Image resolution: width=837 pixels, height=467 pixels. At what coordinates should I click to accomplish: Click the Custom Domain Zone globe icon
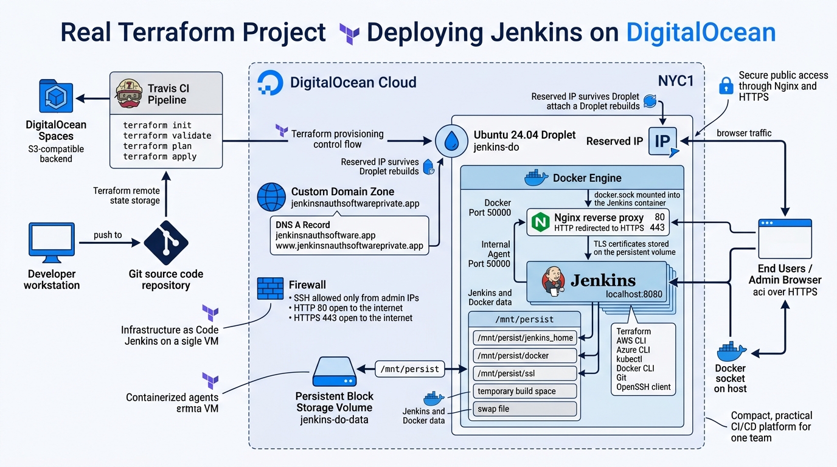271,197
